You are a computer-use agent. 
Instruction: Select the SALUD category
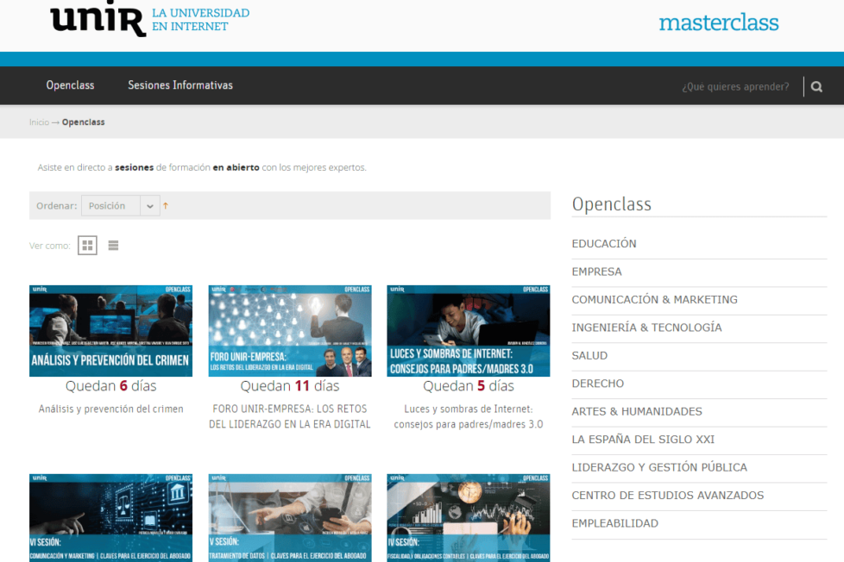click(x=589, y=355)
